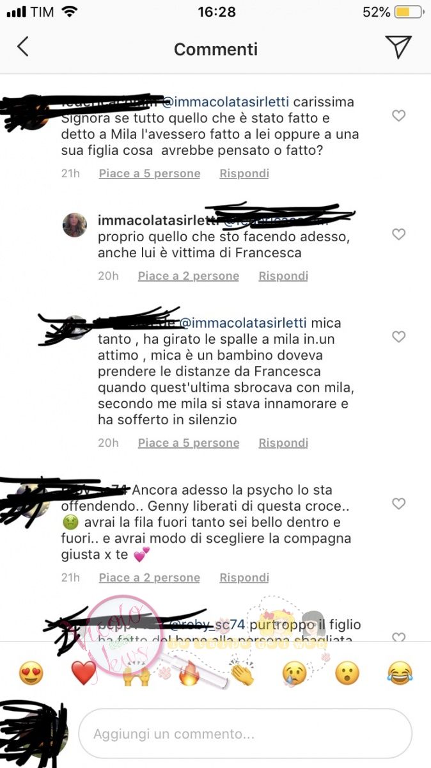431x768 pixels.
Task: Tap Rispondi under the 'carissima Signora' comment
Action: pyautogui.click(x=244, y=173)
